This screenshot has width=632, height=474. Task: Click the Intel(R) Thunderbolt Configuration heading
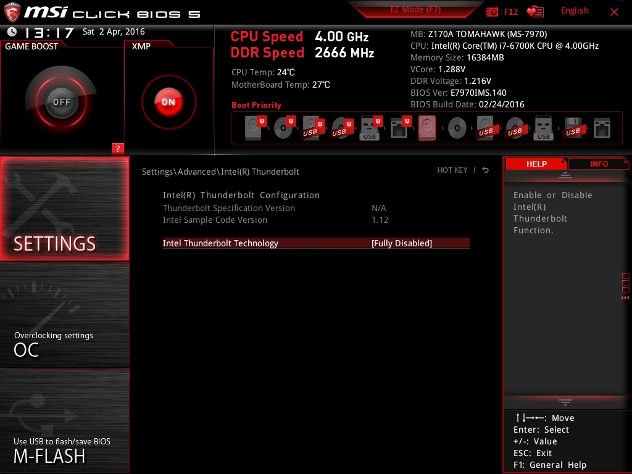point(241,195)
